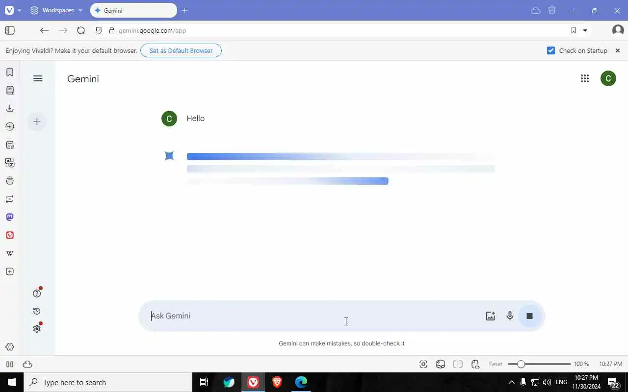Open a new tab with plus button
The image size is (628, 392).
click(x=184, y=10)
